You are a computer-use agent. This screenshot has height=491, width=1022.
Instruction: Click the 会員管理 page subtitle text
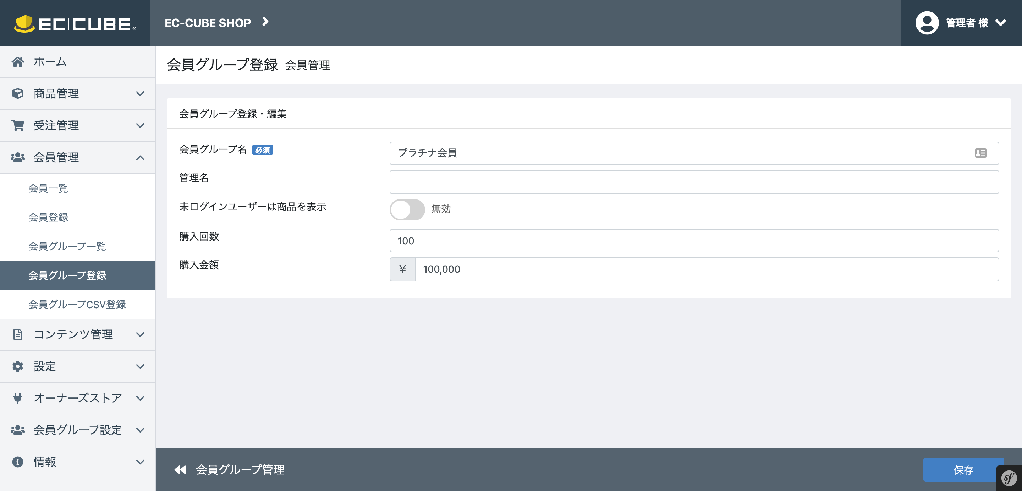[307, 65]
